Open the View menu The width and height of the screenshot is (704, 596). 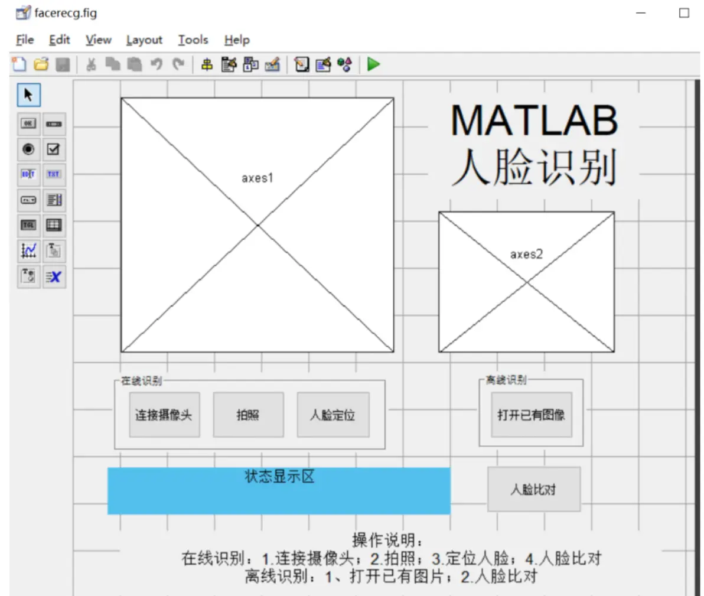point(98,40)
